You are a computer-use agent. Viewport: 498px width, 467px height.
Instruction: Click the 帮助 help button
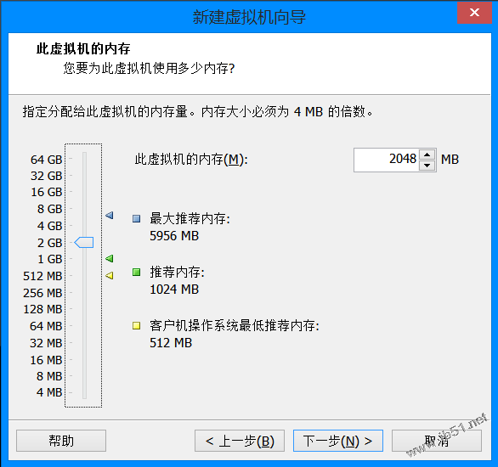click(x=61, y=441)
